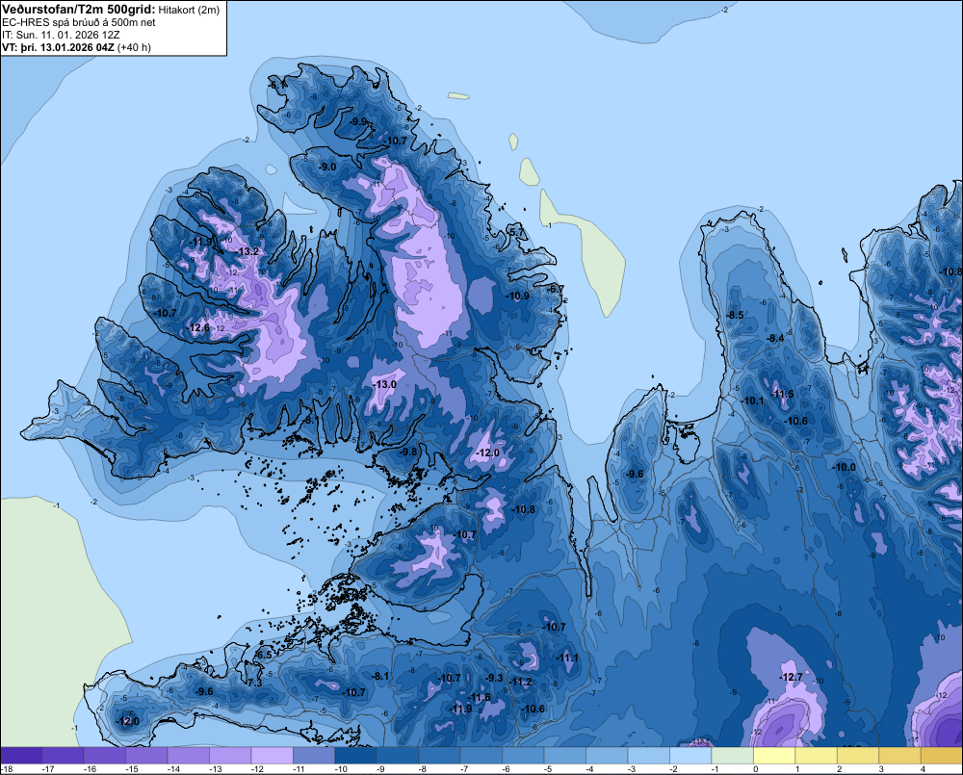The width and height of the screenshot is (963, 775).
Task: Click the pale green -1 legend swatch
Action: 732,756
